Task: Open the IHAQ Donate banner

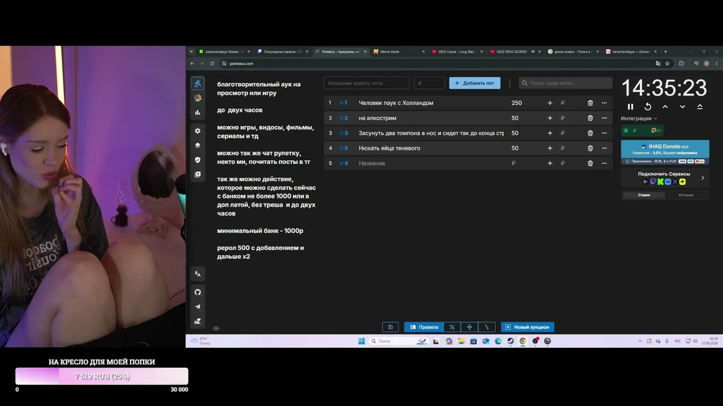Action: click(665, 152)
